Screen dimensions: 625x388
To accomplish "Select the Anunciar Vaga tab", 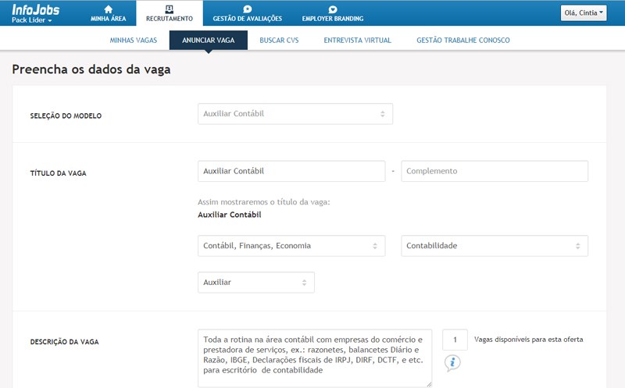I will coord(209,41).
